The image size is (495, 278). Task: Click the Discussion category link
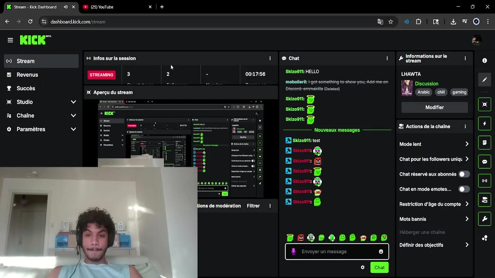(427, 84)
